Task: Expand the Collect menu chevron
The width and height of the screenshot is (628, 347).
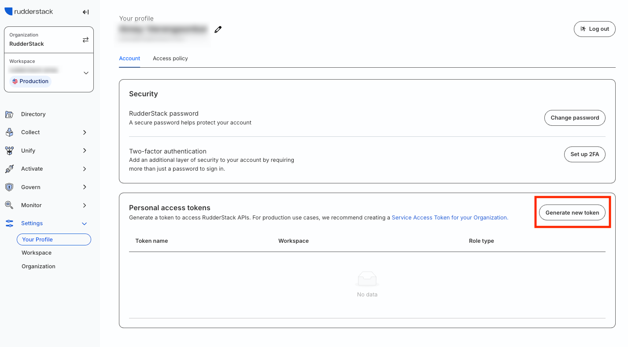Action: [x=85, y=132]
